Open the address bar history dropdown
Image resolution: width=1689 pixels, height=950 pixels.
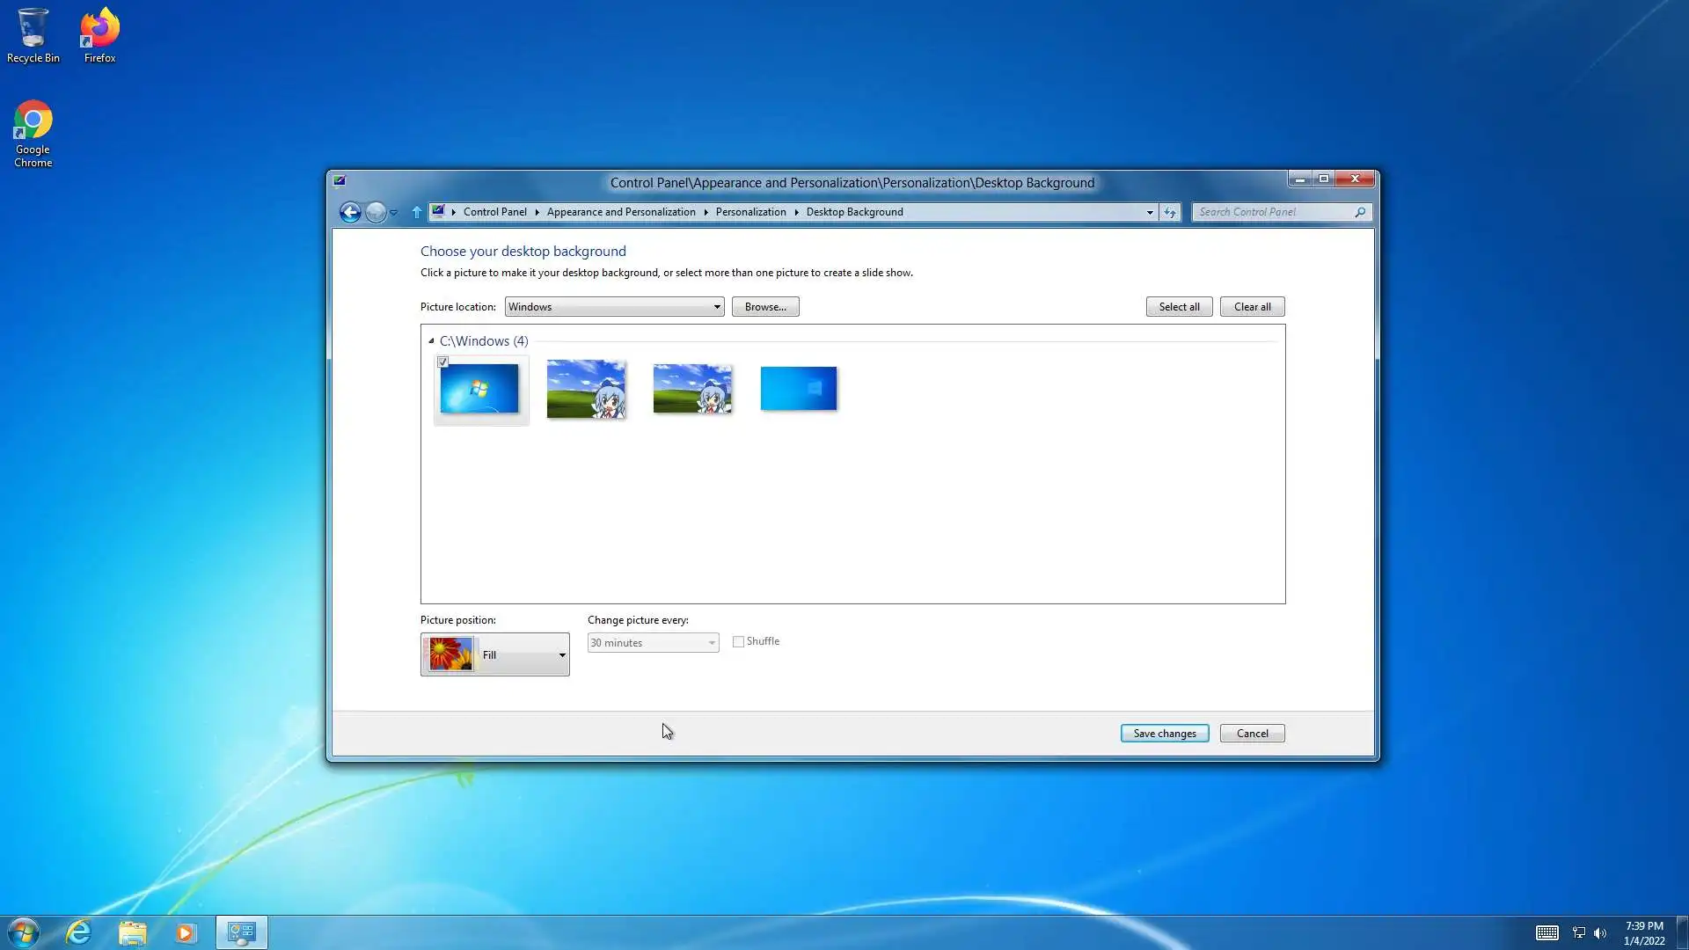1149,212
